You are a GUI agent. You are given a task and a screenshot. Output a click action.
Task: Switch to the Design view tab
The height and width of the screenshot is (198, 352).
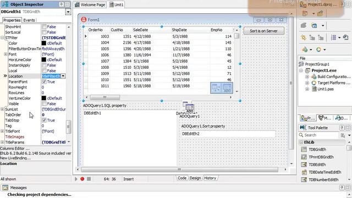pos(195,178)
